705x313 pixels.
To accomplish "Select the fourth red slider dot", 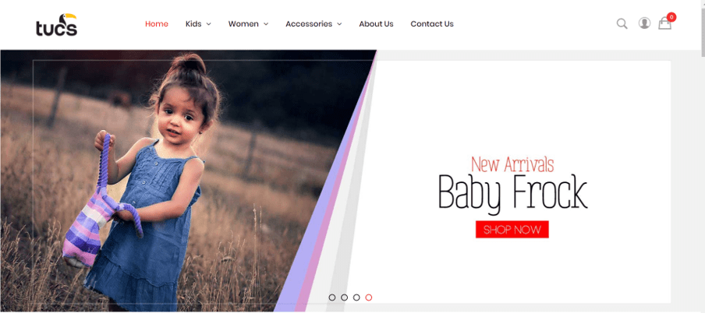I will click(x=369, y=297).
